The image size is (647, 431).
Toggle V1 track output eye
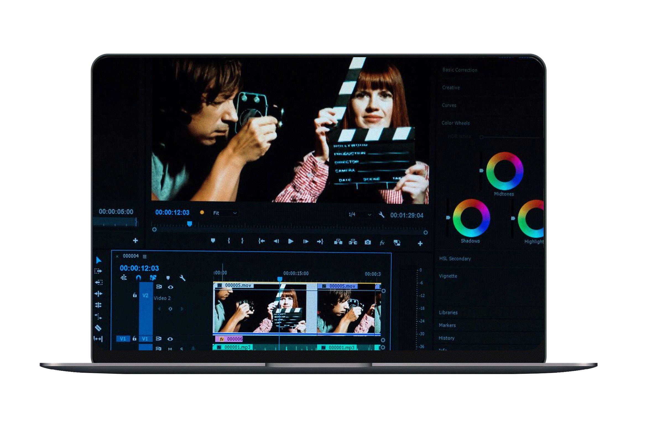tap(170, 339)
